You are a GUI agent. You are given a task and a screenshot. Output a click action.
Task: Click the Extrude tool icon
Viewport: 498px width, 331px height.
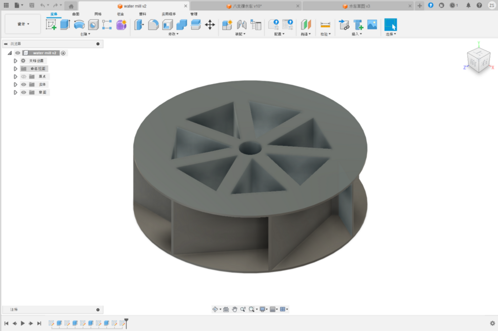(65, 24)
